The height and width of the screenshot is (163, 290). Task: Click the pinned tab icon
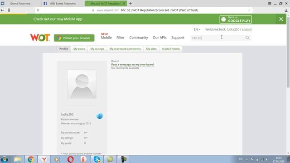click(x=3, y=3)
